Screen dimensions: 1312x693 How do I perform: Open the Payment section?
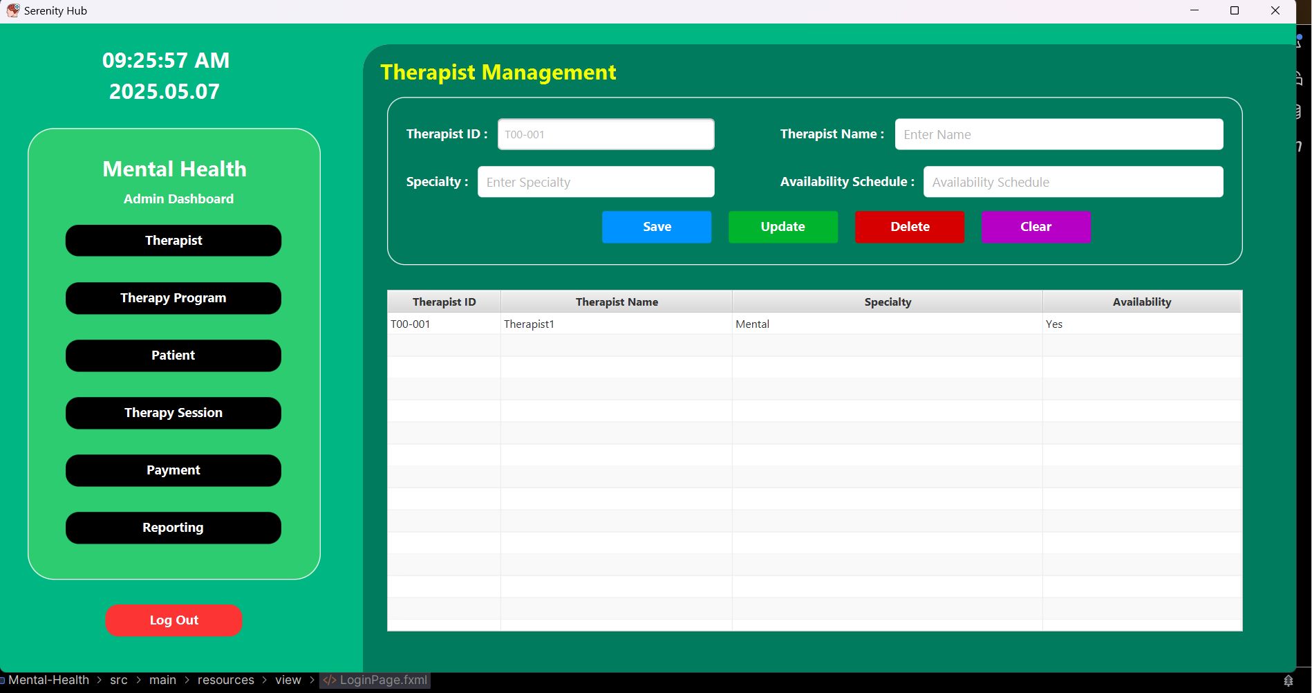point(174,470)
